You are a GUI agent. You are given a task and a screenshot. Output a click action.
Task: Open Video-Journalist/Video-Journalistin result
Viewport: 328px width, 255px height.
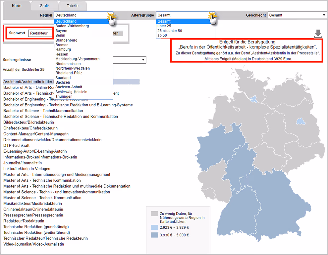(34, 244)
